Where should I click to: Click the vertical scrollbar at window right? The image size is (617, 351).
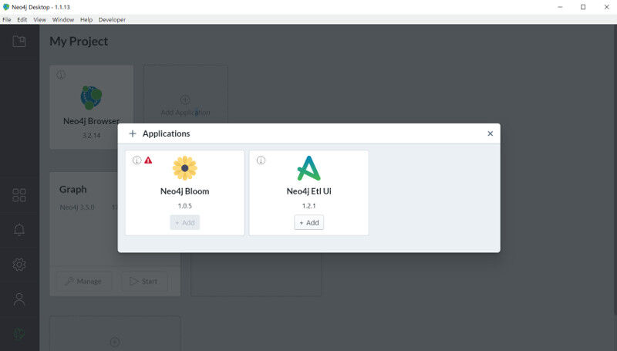click(615, 169)
